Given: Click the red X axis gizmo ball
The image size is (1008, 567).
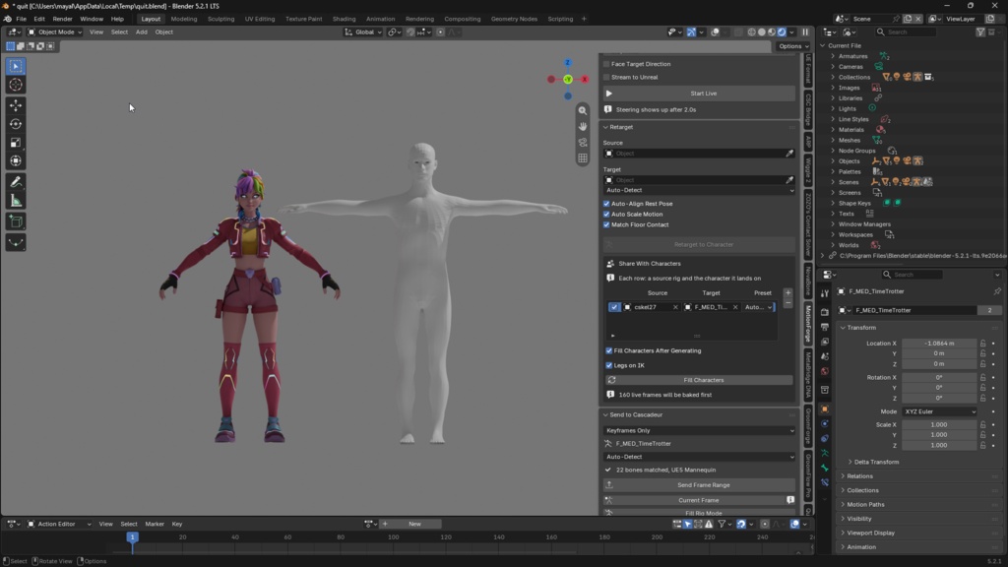Looking at the screenshot, I should (585, 79).
